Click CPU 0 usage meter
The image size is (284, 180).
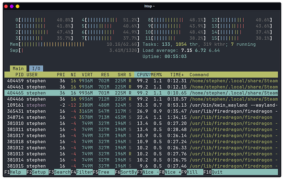tap(44, 20)
